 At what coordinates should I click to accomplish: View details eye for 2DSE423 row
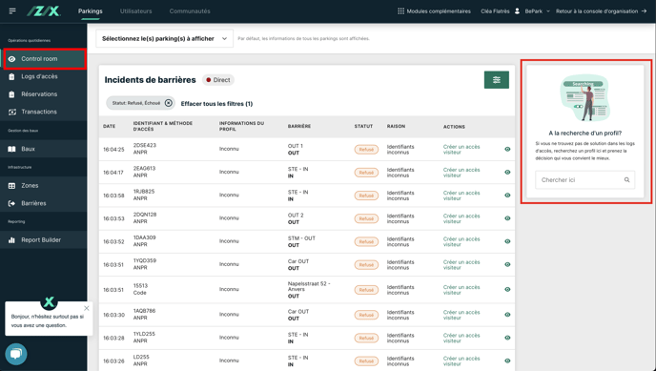click(507, 150)
